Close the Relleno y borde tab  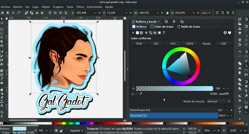coord(159,22)
